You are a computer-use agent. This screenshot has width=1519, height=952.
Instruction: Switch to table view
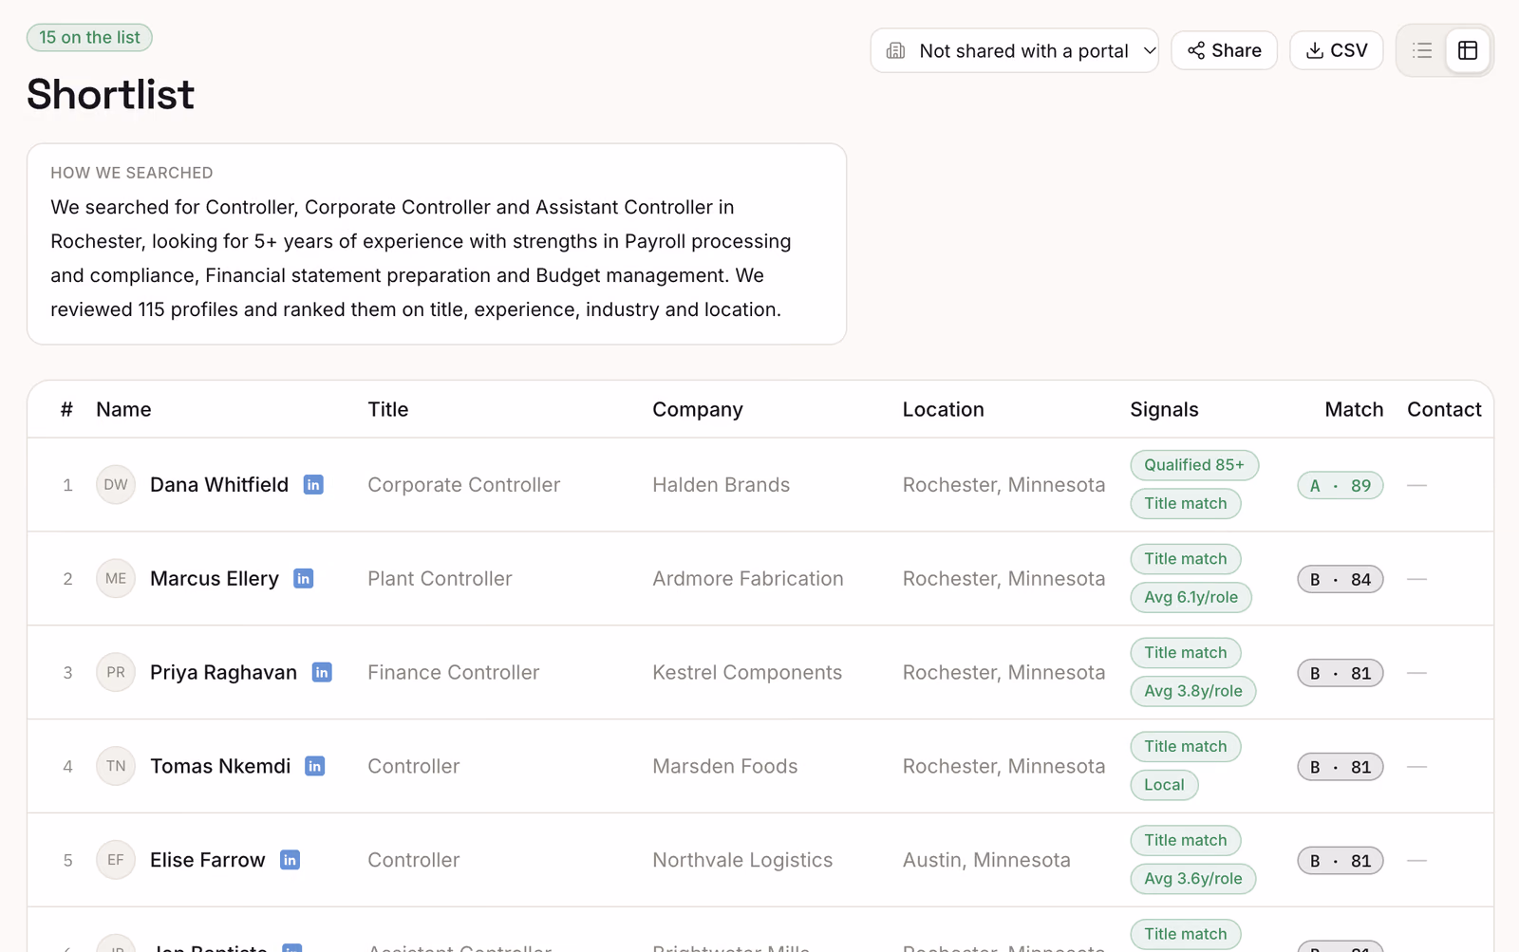pos(1468,50)
